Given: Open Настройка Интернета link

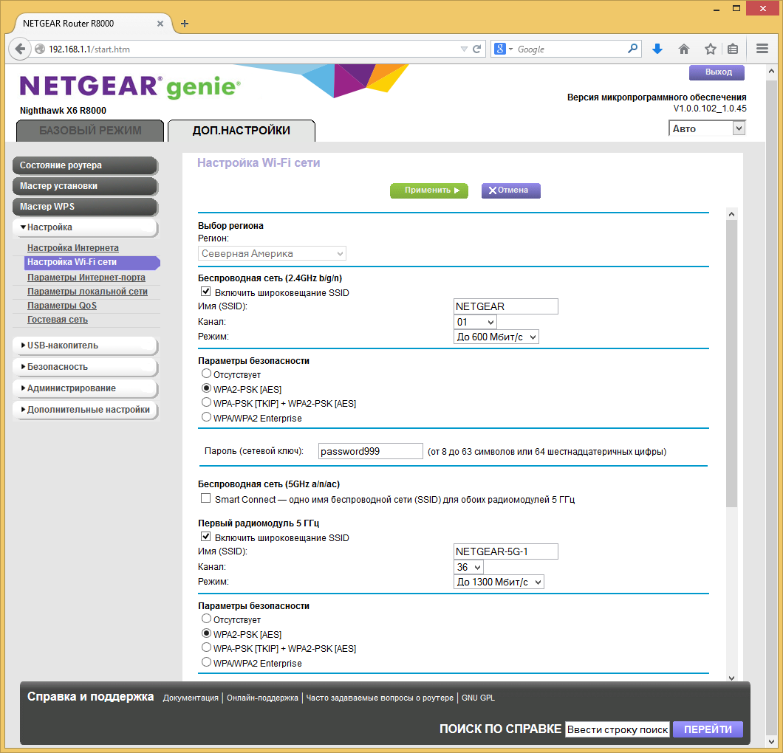Looking at the screenshot, I should click(x=73, y=248).
